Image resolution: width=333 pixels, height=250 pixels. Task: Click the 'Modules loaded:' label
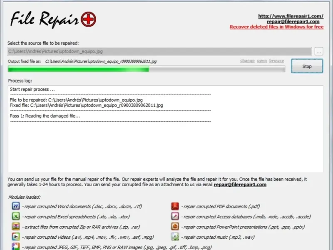(x=25, y=197)
